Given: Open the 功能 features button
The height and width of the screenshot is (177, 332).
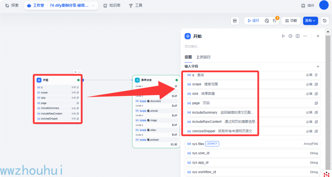Looking at the screenshot, I should 291,21.
